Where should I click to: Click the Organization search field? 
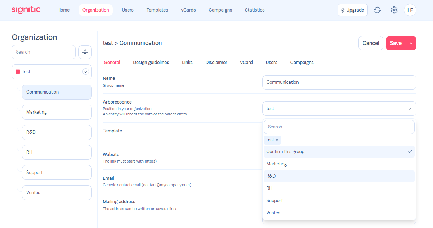(44, 52)
